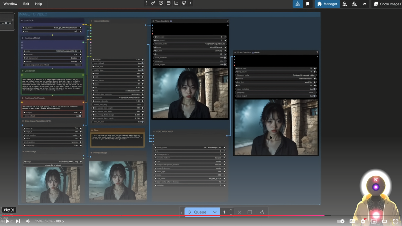Increase the queue batch count stepper
Screen dimensions: 402x226
point(231,210)
